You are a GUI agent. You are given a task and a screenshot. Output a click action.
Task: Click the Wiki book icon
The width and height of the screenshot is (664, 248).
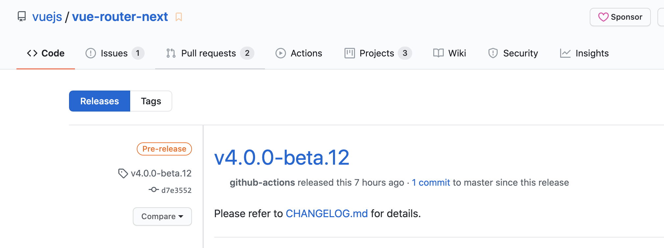click(x=439, y=53)
